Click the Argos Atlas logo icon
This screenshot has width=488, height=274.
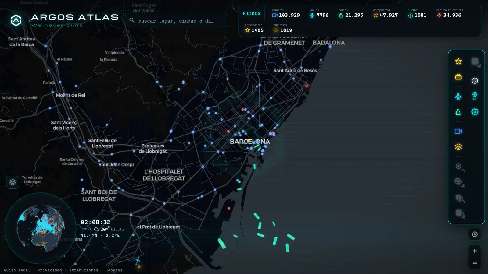(16, 20)
